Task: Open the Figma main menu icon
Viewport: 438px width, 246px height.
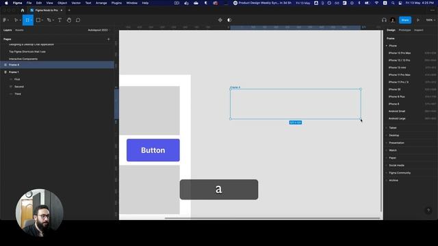Action: 5,20
